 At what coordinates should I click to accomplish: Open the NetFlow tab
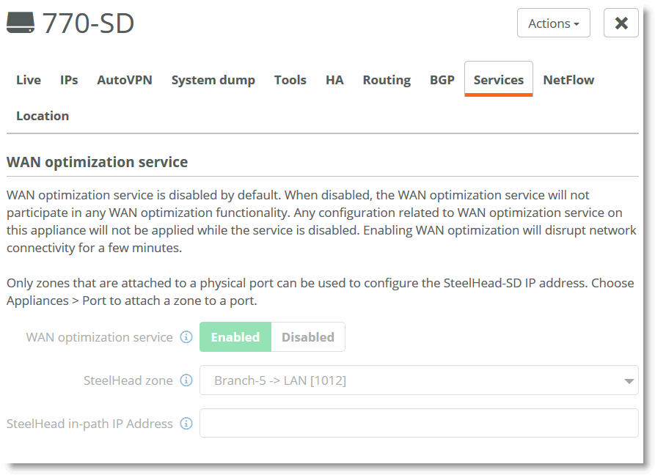click(568, 80)
